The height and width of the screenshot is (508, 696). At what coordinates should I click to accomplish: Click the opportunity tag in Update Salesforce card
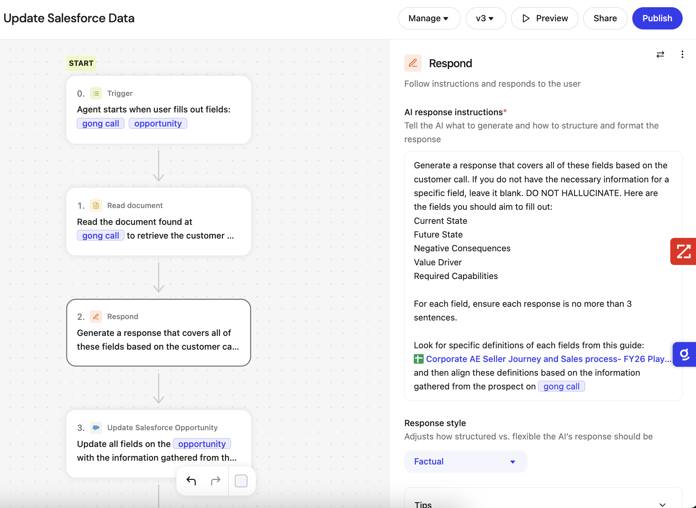click(202, 444)
